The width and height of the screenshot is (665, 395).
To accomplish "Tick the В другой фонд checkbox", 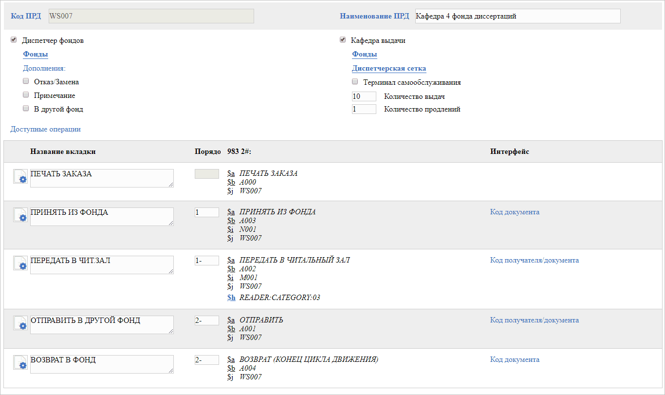I will pos(26,109).
